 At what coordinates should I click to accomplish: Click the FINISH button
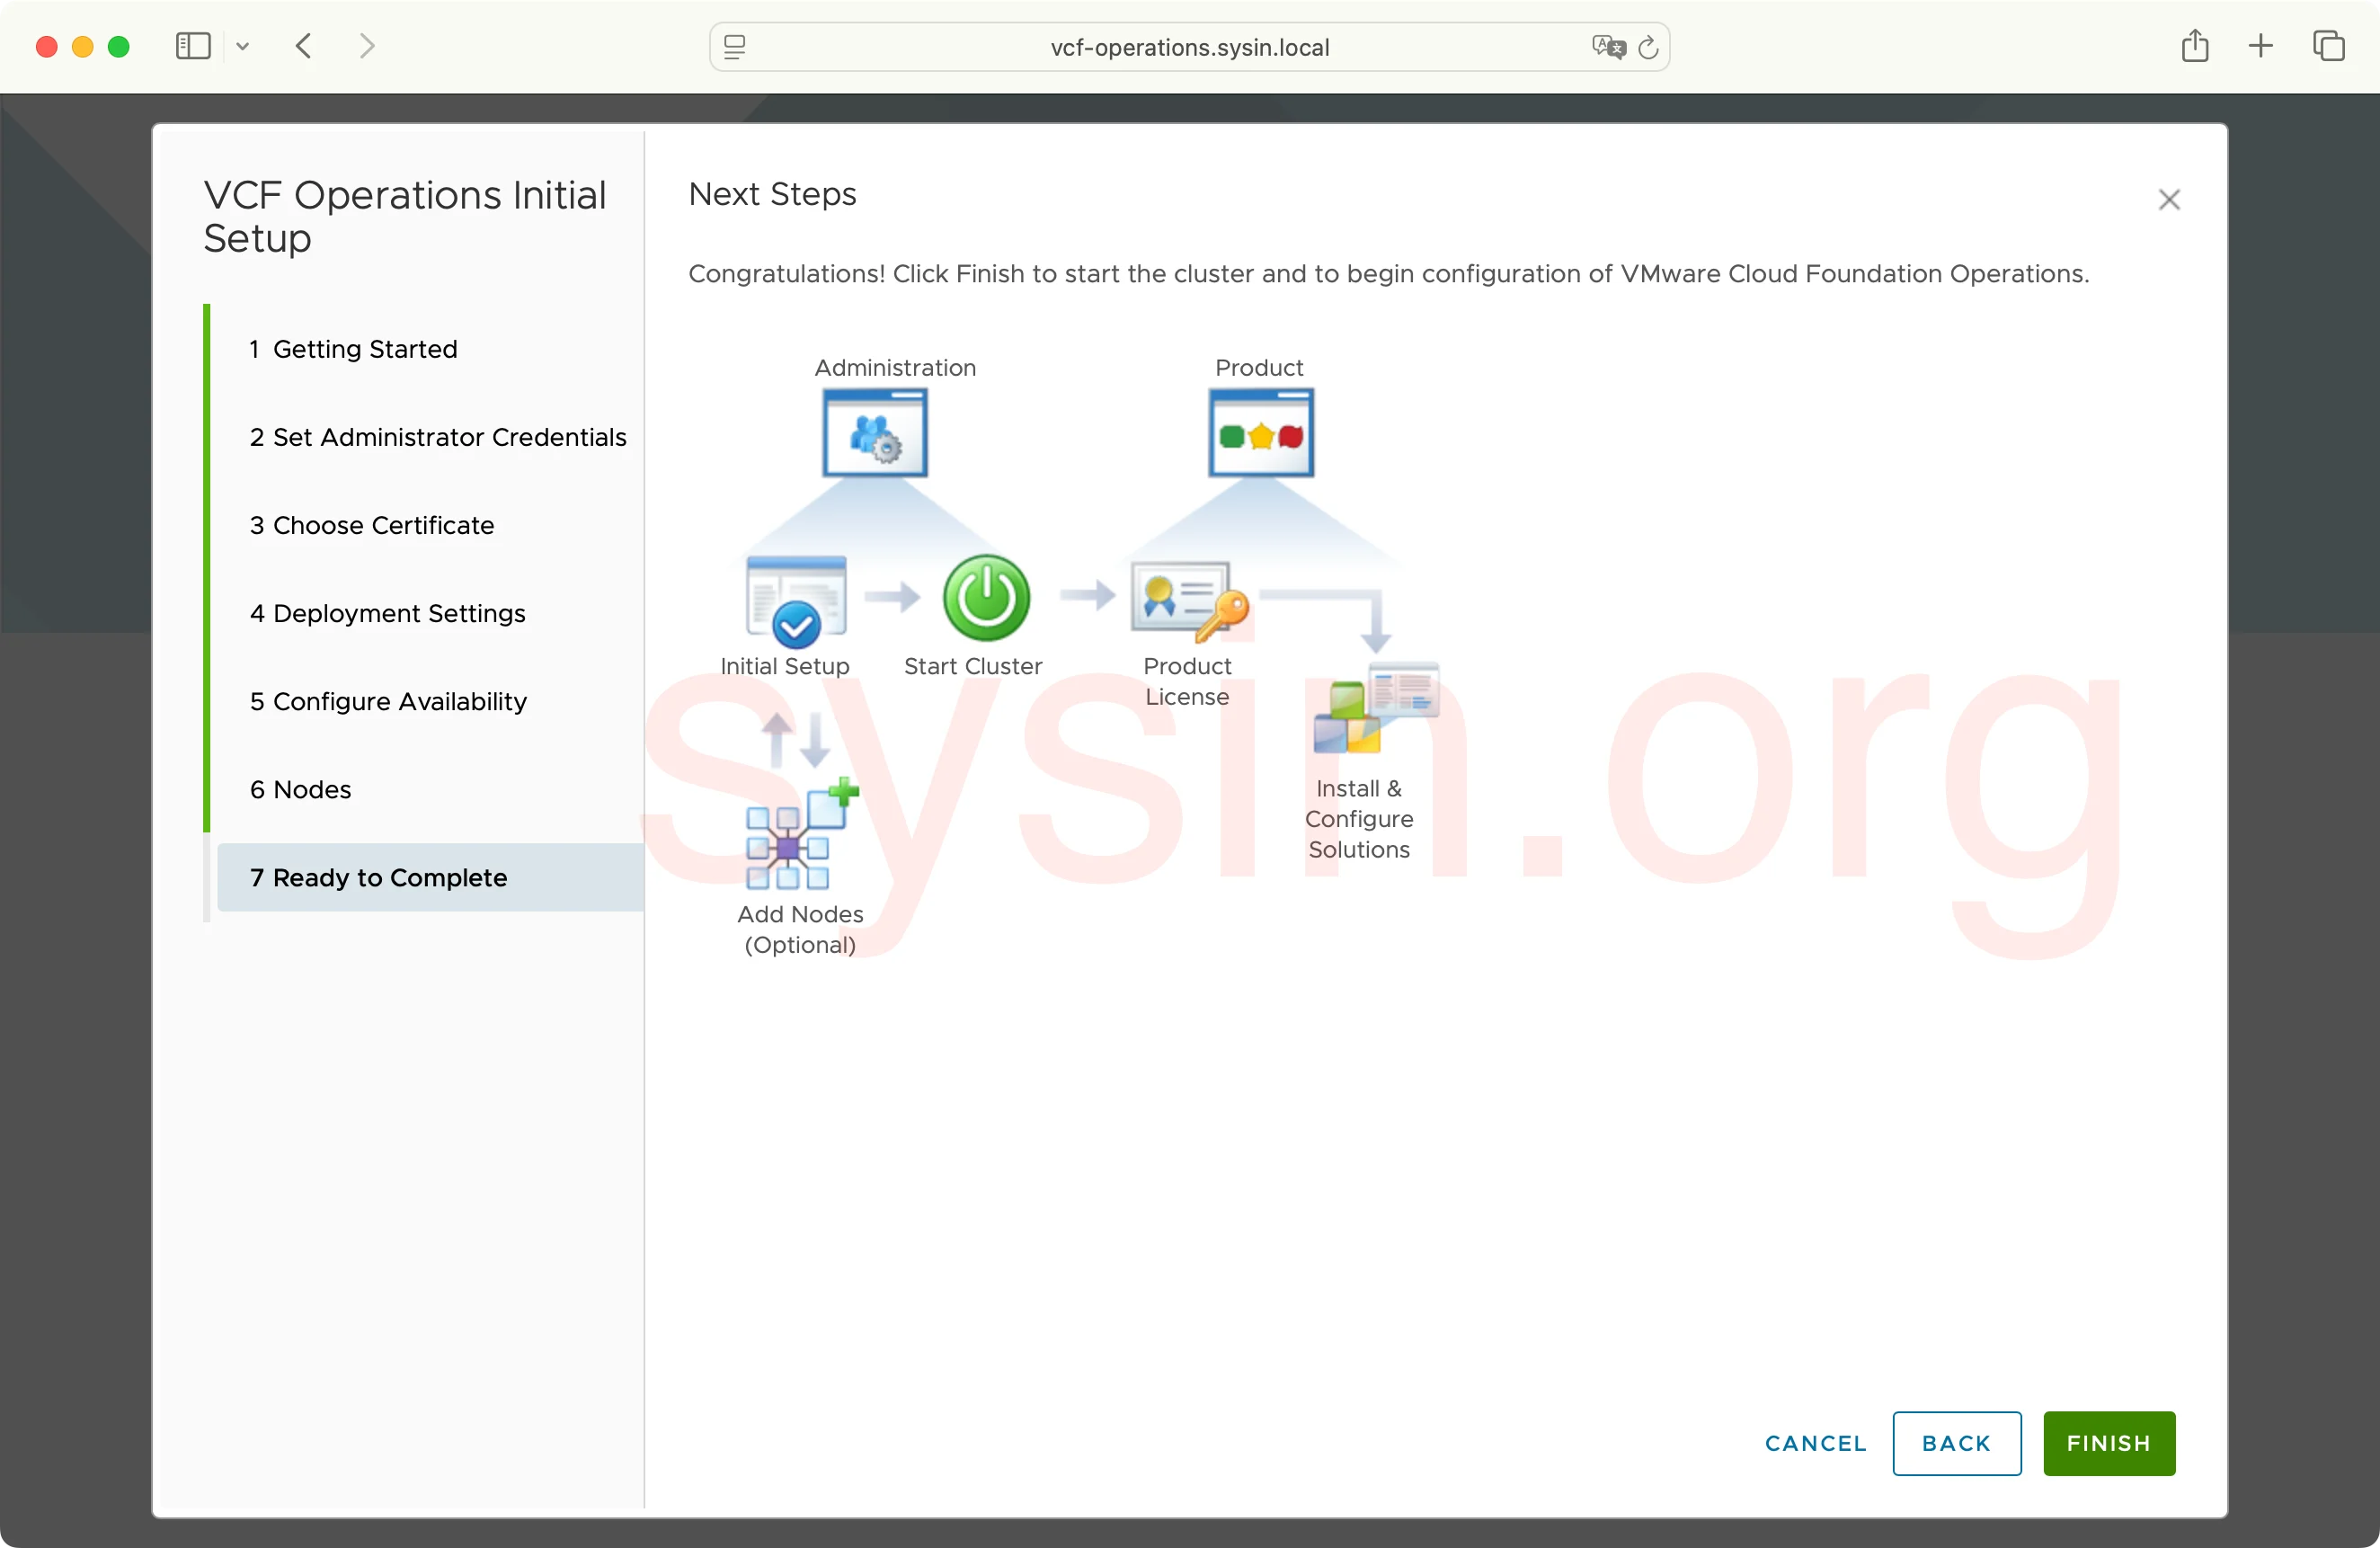[2107, 1443]
